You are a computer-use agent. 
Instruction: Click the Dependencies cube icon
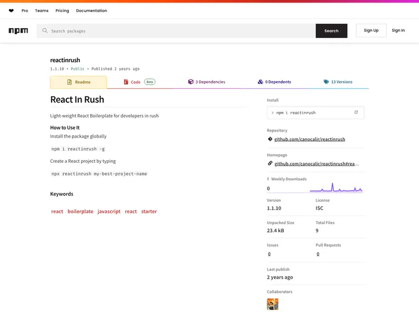click(x=191, y=82)
